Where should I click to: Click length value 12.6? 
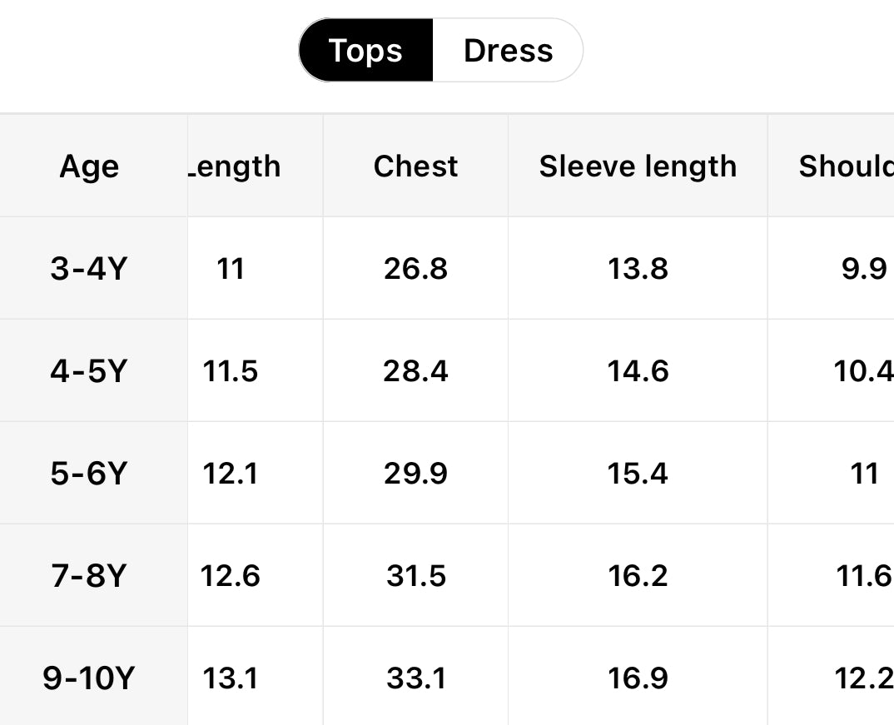(231, 576)
